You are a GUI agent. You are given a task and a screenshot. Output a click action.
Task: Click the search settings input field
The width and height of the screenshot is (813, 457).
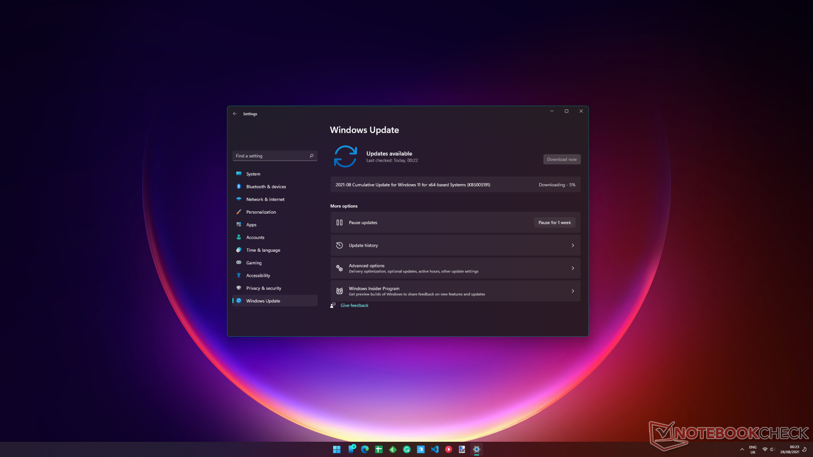coord(274,156)
